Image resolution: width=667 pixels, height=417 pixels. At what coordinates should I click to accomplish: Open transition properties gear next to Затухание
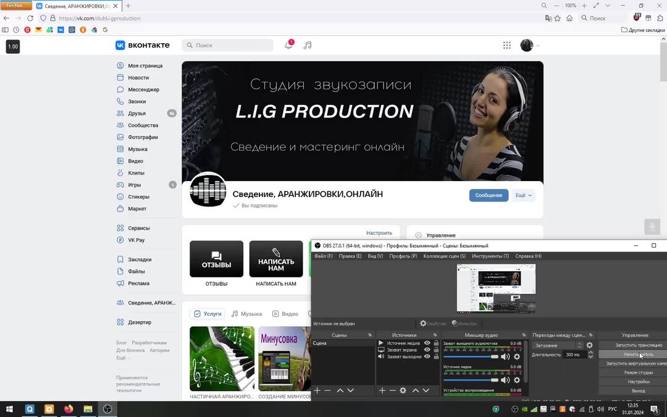[590, 345]
